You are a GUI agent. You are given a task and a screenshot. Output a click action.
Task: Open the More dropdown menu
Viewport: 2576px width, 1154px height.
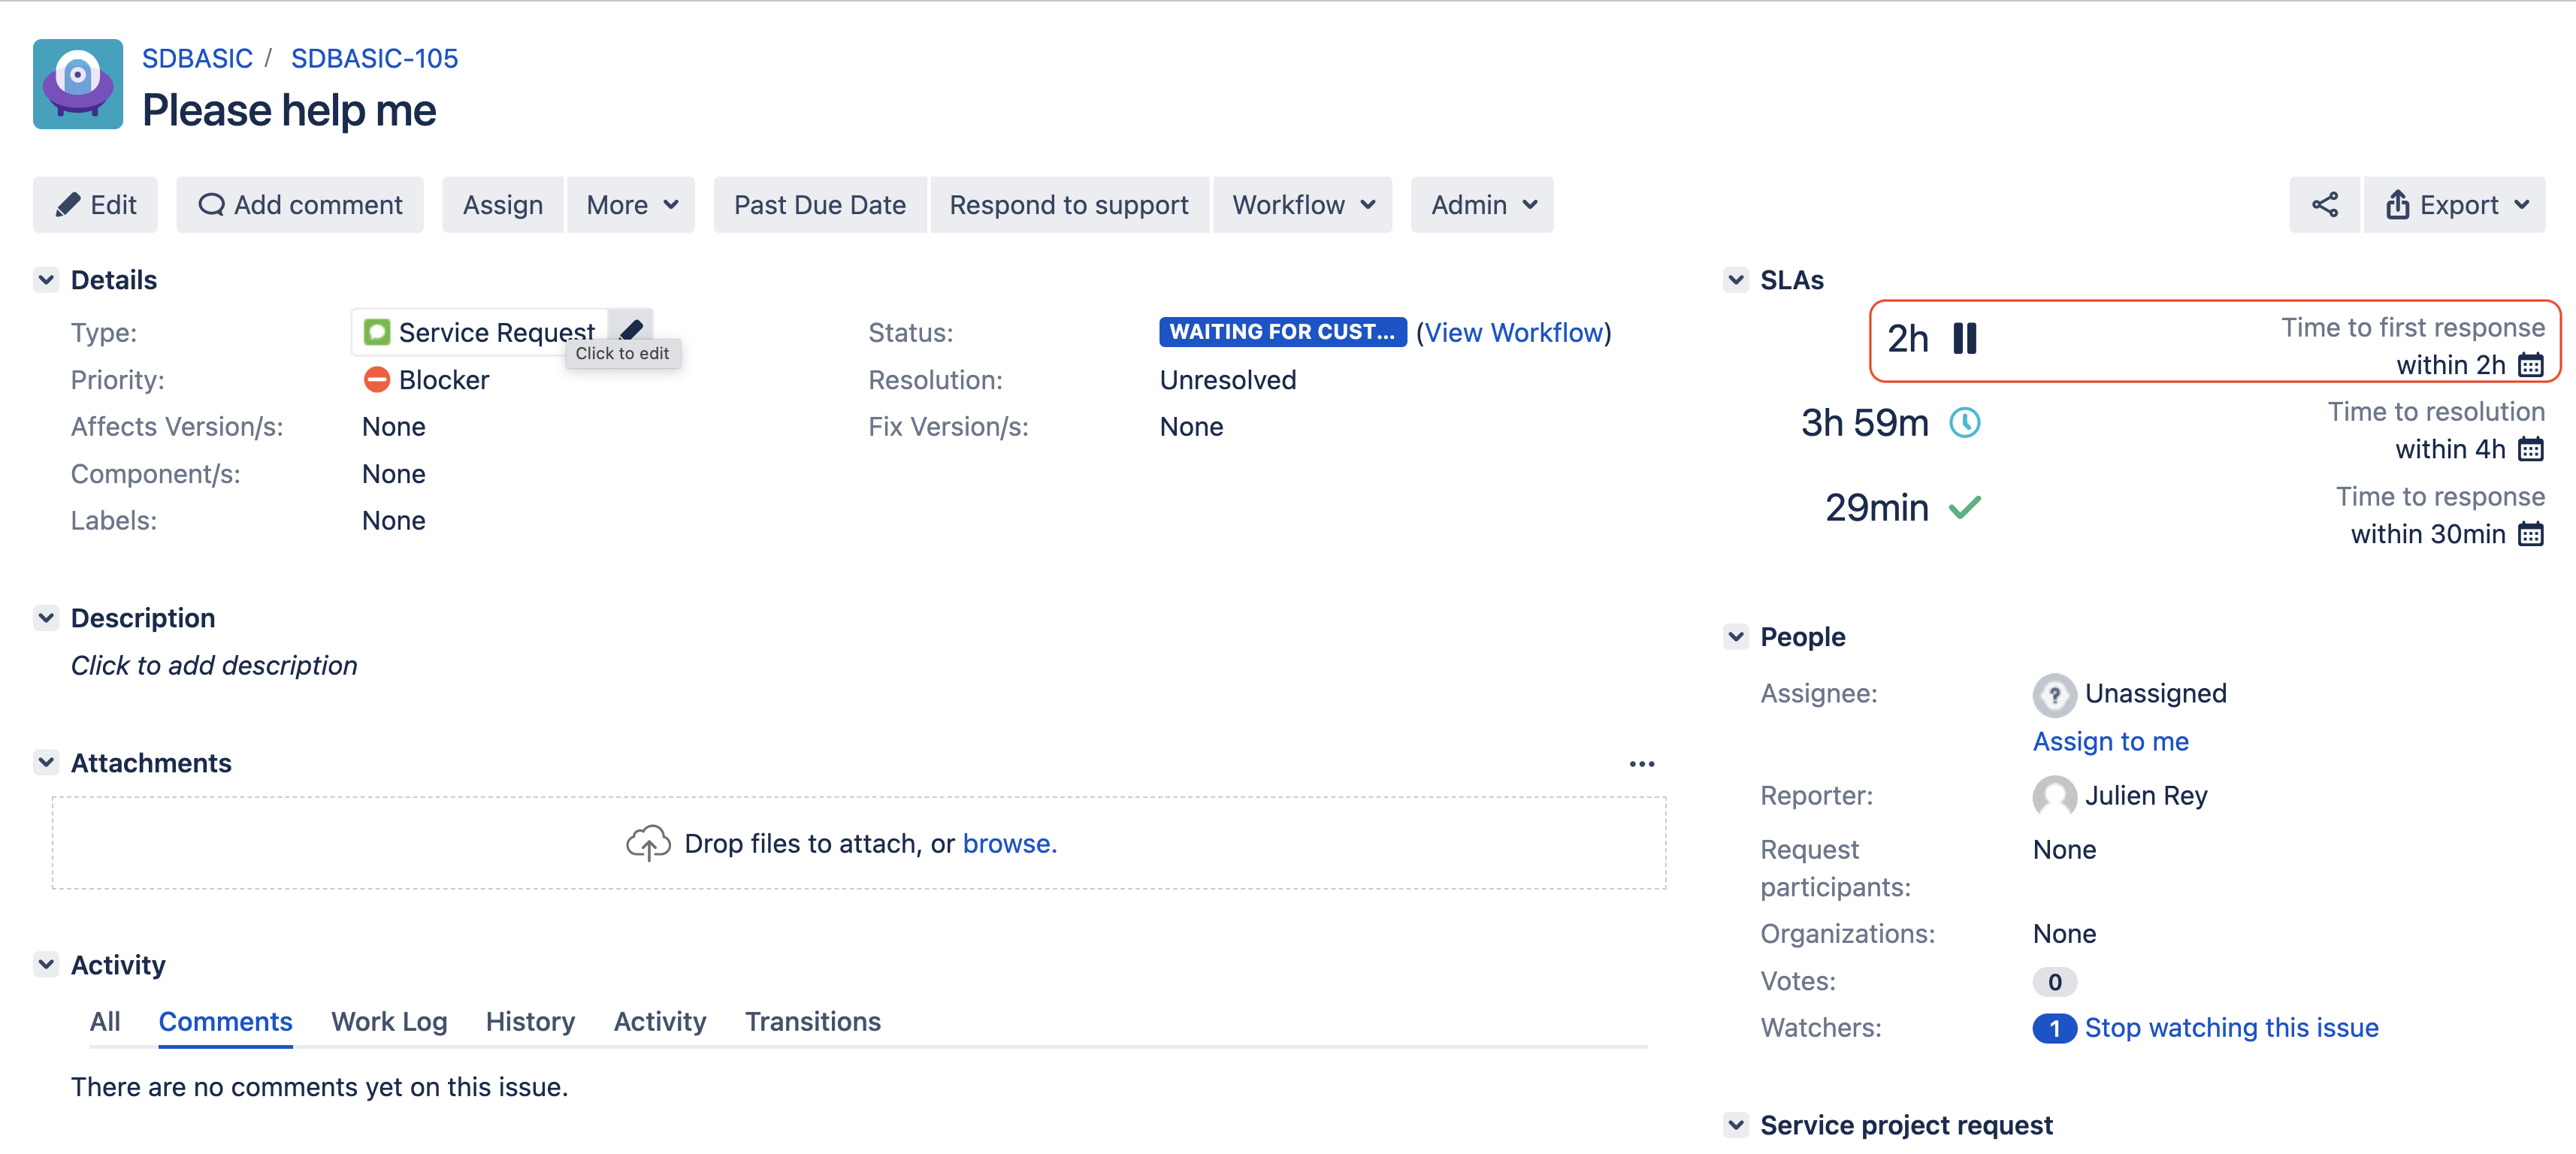click(631, 205)
